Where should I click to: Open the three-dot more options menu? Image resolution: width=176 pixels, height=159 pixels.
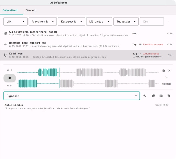tap(169, 21)
